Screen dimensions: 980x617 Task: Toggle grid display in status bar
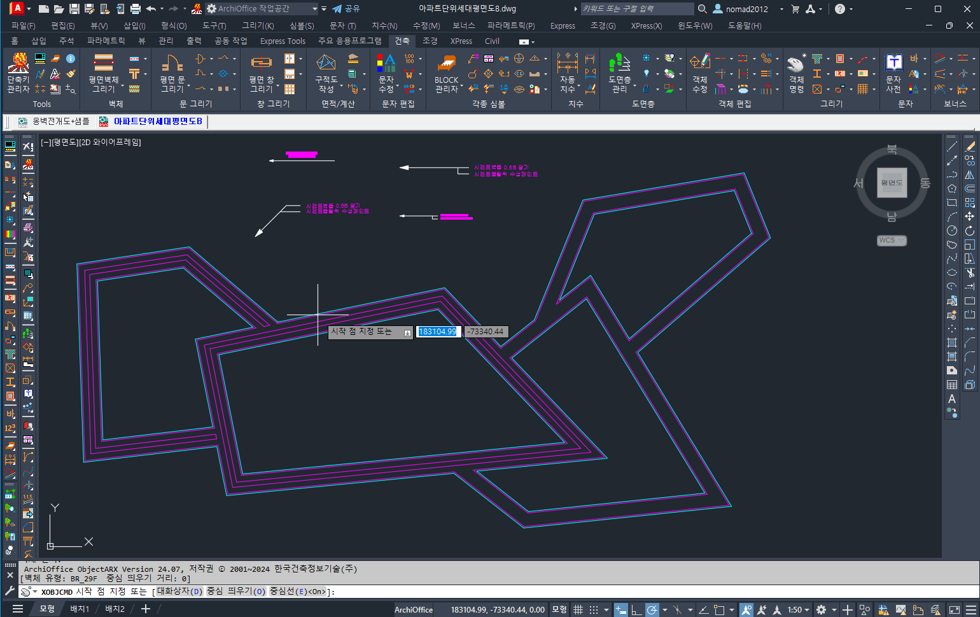coord(578,609)
